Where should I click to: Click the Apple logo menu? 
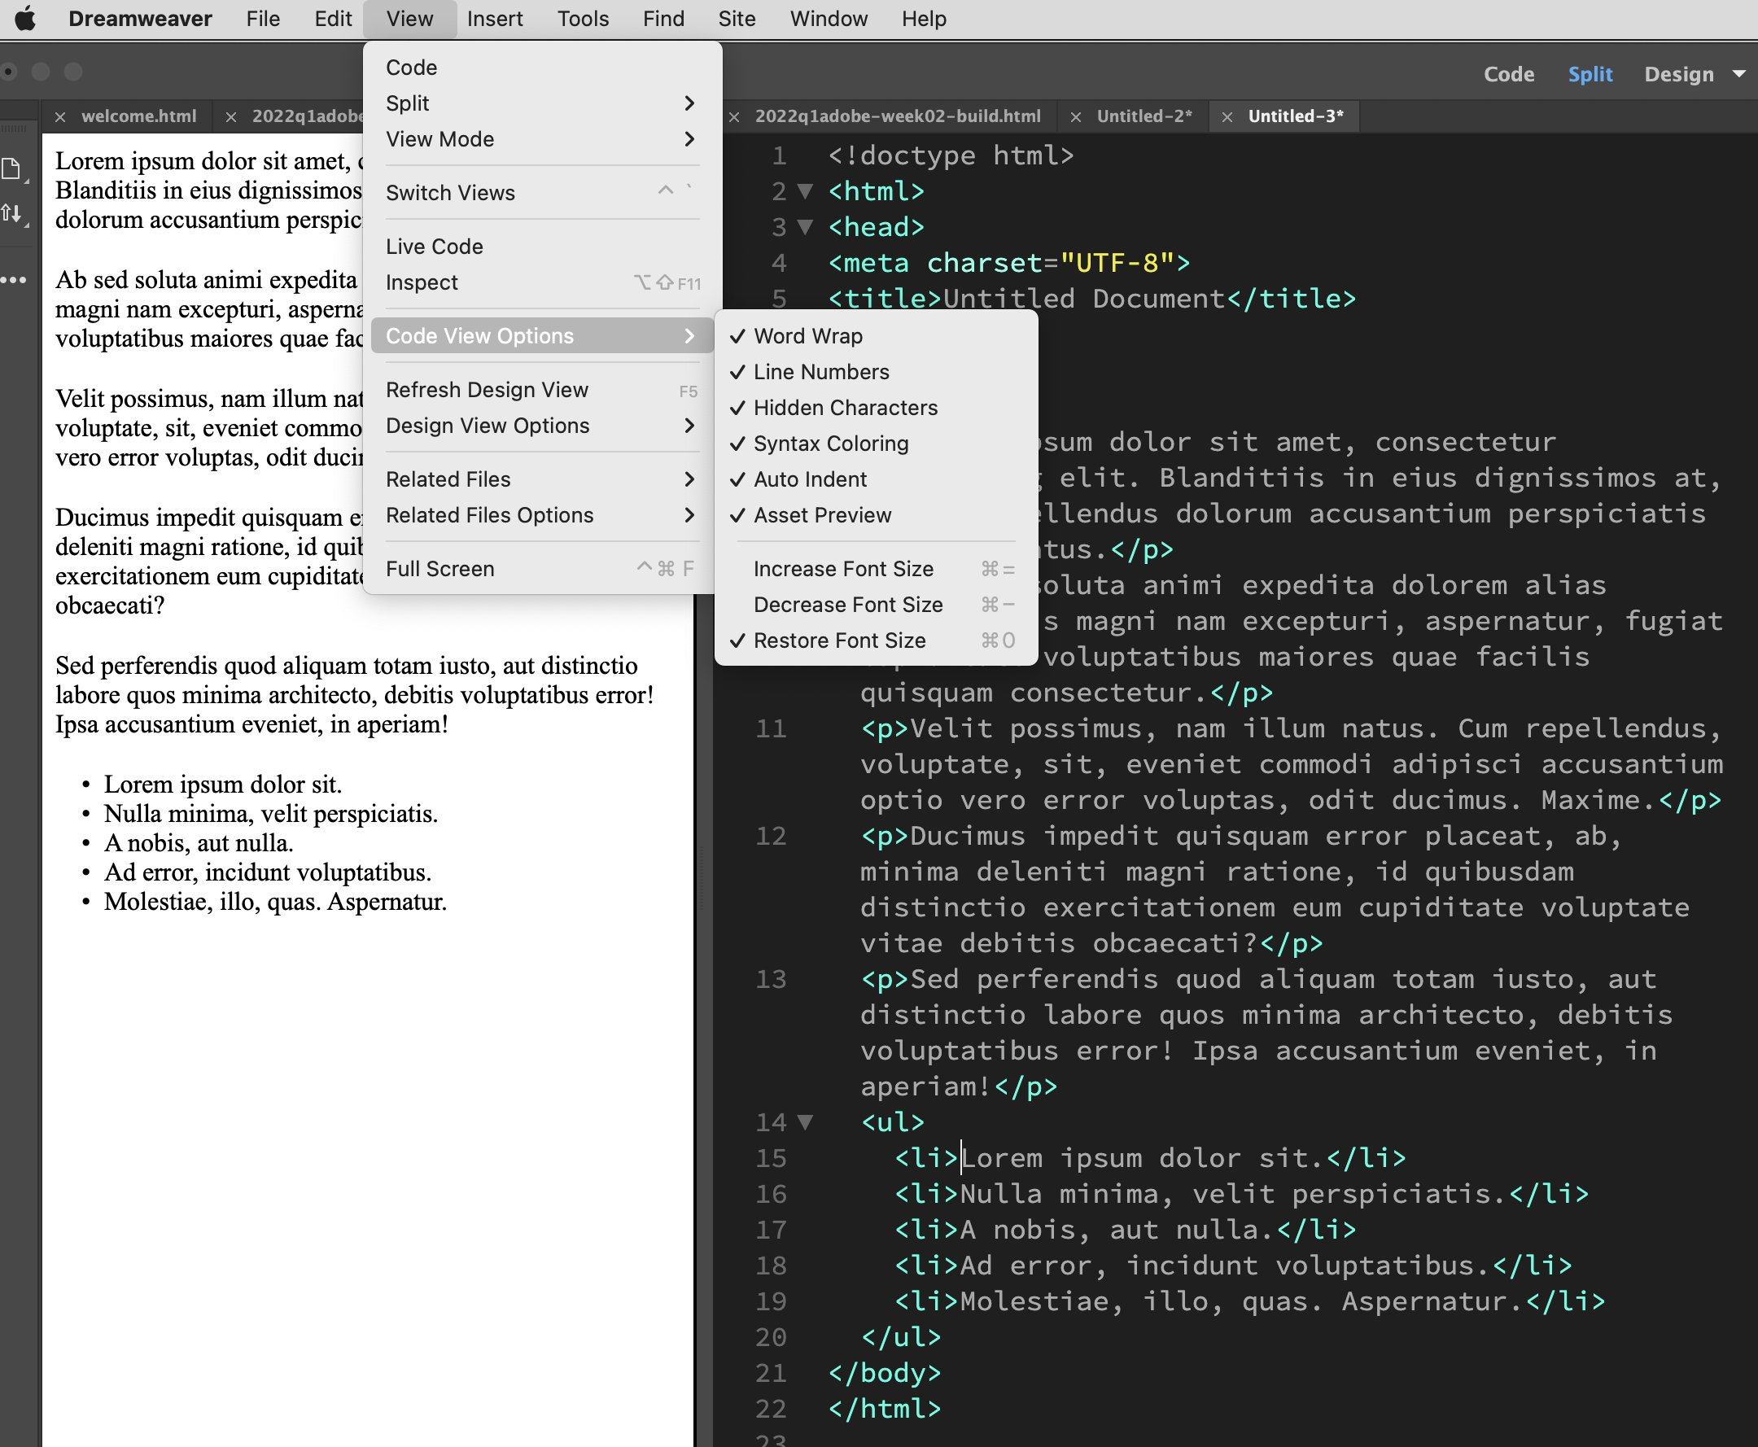click(x=26, y=19)
